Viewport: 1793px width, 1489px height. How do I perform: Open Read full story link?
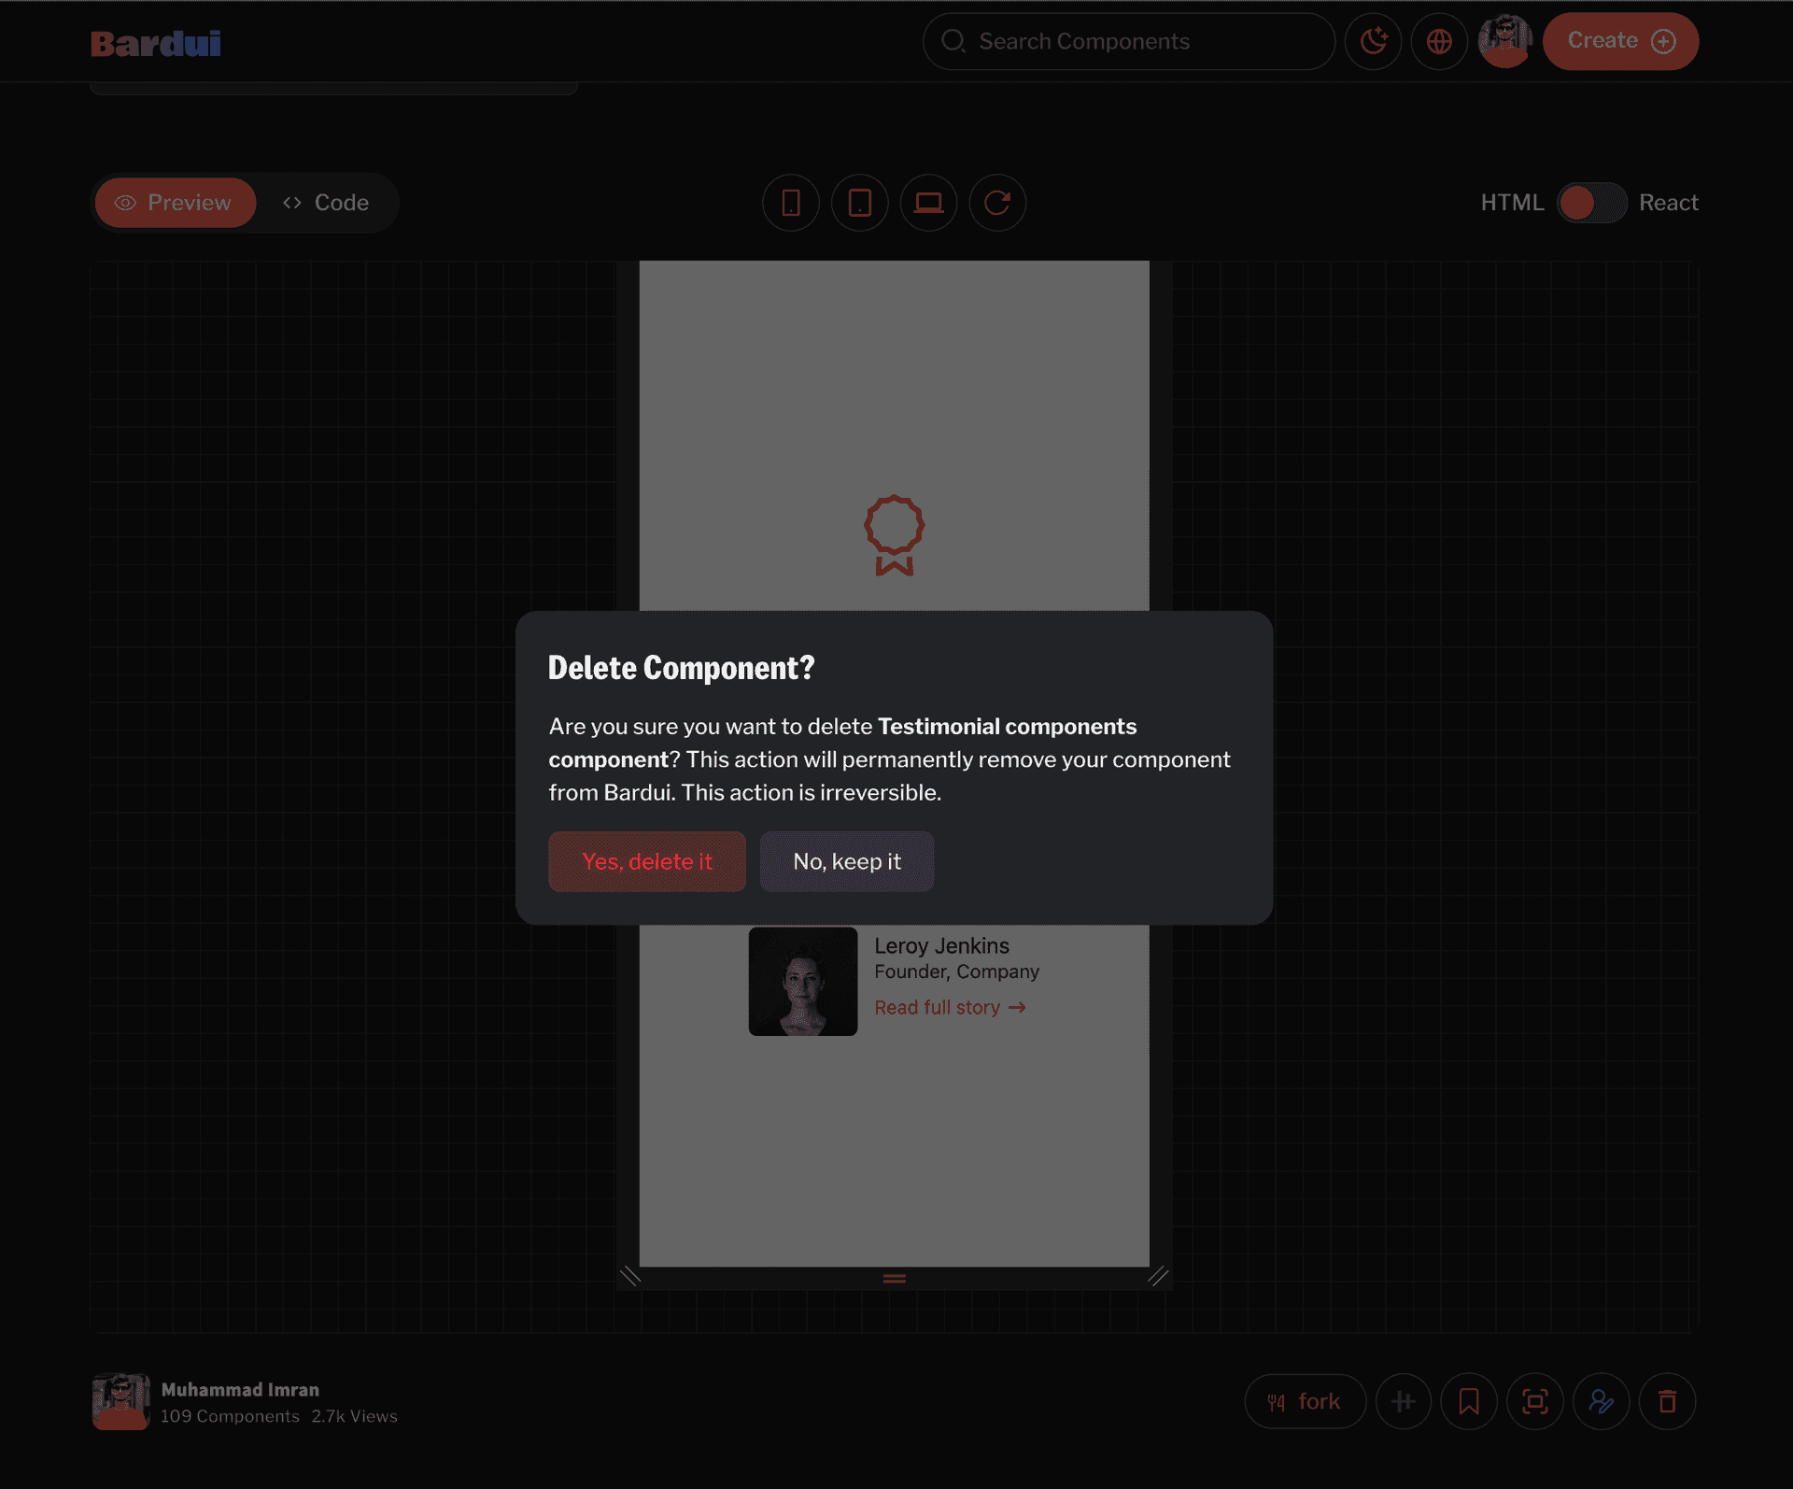pos(950,1007)
